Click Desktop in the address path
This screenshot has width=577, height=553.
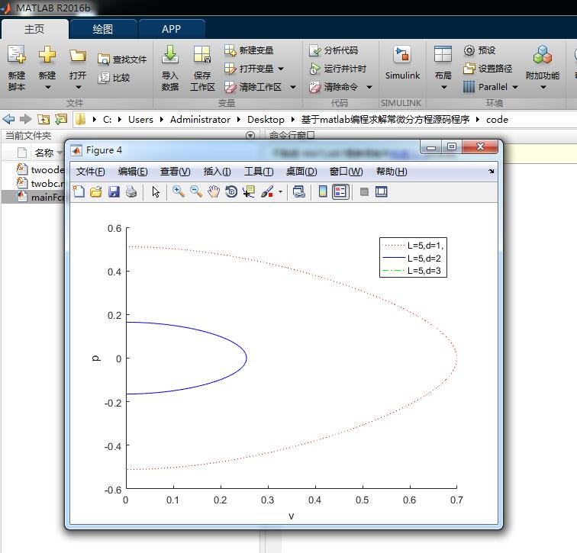point(266,120)
